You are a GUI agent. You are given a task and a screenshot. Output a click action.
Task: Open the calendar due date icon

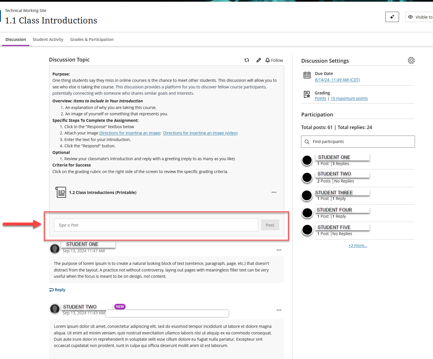307,75
